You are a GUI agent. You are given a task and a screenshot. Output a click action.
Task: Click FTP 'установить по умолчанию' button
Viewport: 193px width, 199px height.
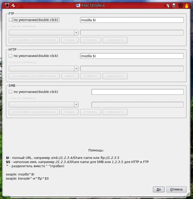(x=34, y=40)
